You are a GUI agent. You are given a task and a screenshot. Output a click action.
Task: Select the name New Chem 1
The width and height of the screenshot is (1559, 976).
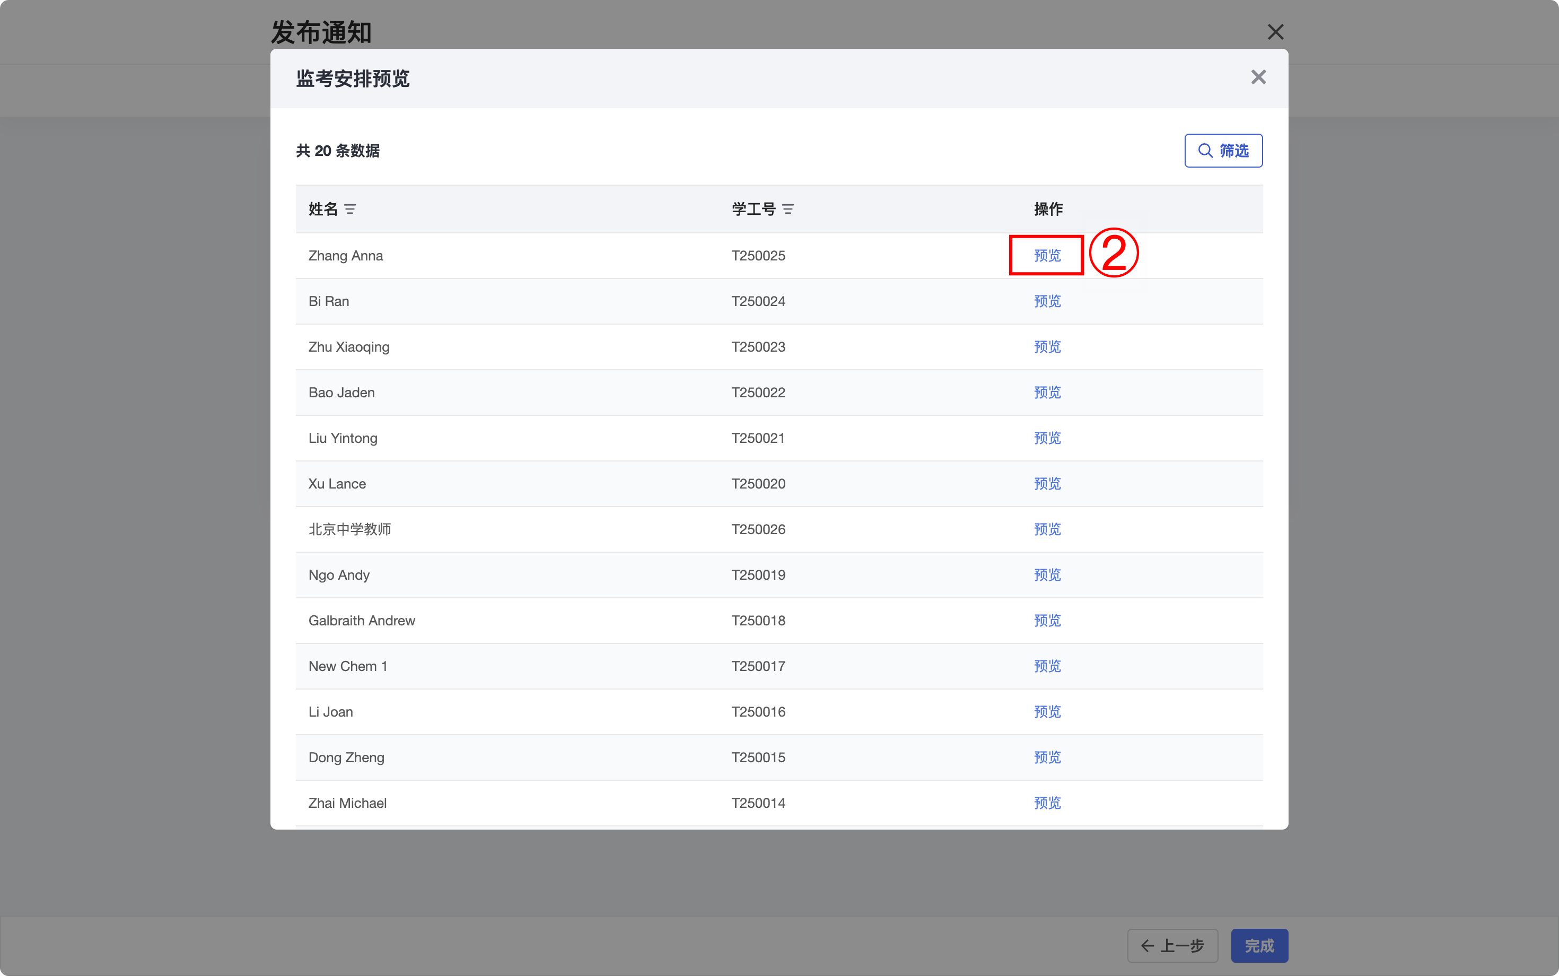point(348,666)
